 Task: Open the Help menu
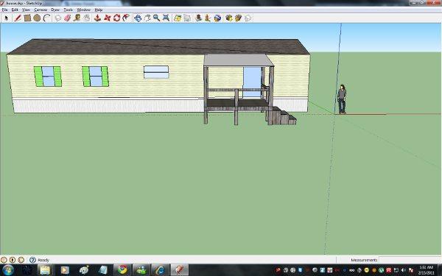click(99, 10)
